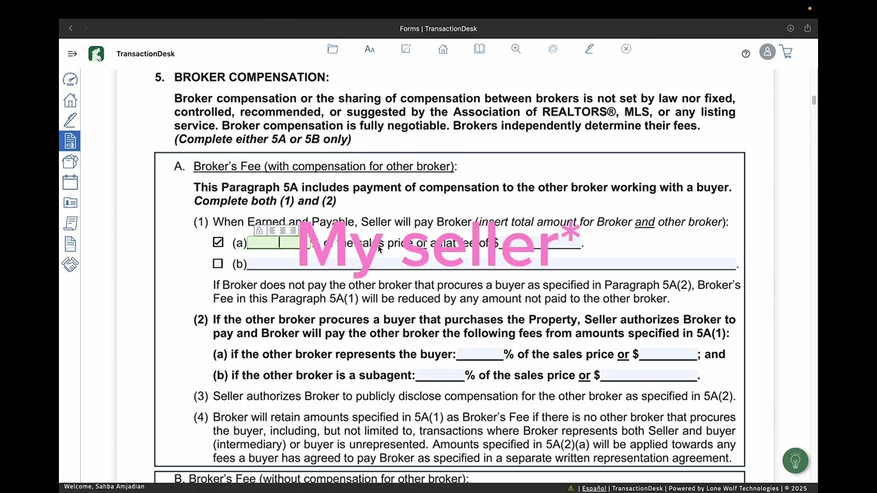Click the 'BROKER COMPENSATION:' heading

[251, 77]
